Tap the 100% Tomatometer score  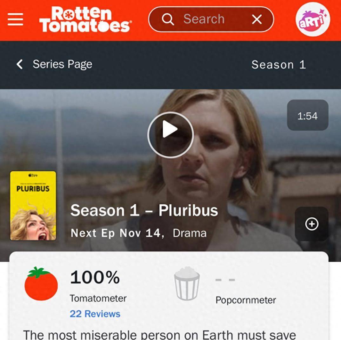pyautogui.click(x=95, y=277)
